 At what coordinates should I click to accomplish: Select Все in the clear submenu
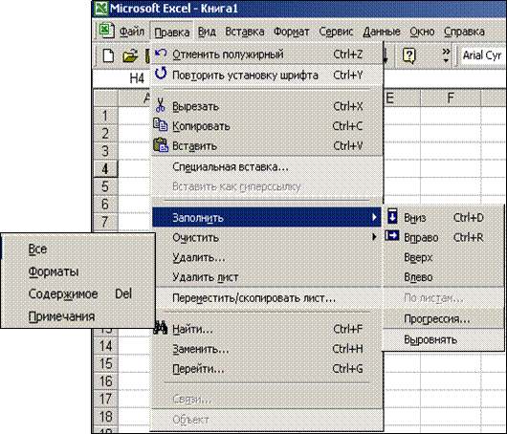(77, 249)
